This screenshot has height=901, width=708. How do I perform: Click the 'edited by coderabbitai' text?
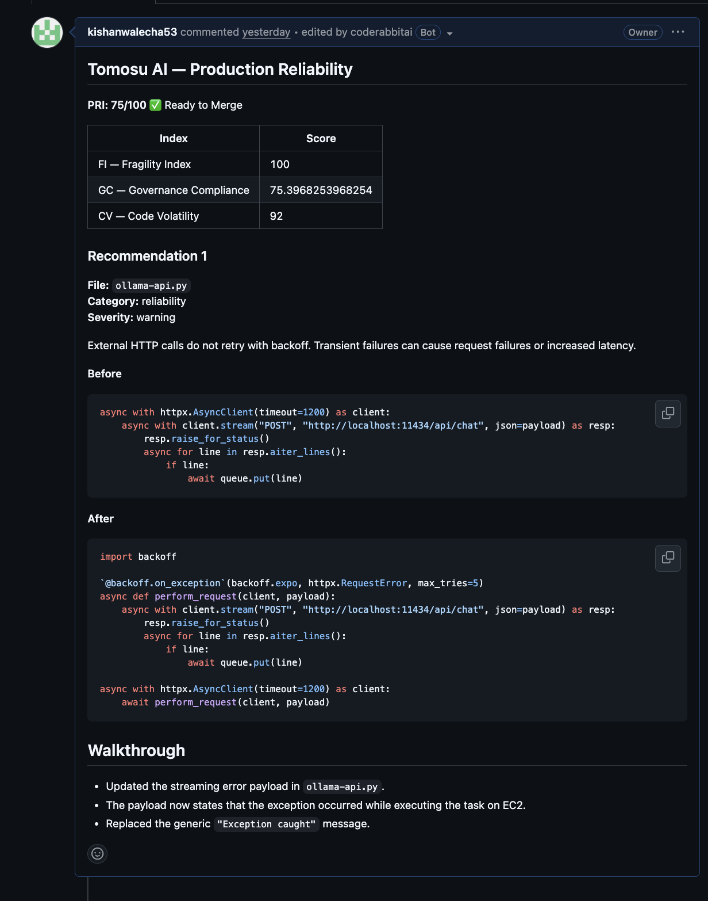point(357,32)
